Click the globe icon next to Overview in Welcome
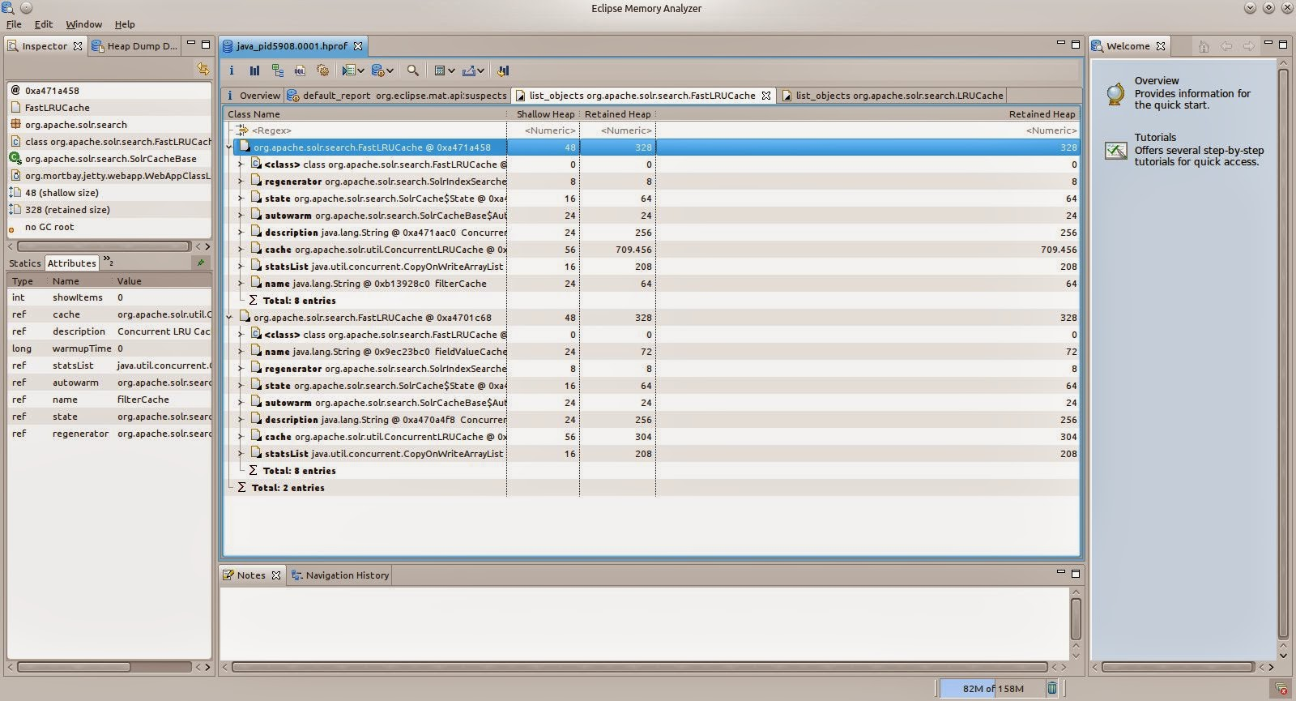Image resolution: width=1296 pixels, height=701 pixels. tap(1116, 93)
